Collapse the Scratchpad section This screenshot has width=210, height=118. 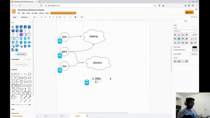pyautogui.click(x=15, y=59)
